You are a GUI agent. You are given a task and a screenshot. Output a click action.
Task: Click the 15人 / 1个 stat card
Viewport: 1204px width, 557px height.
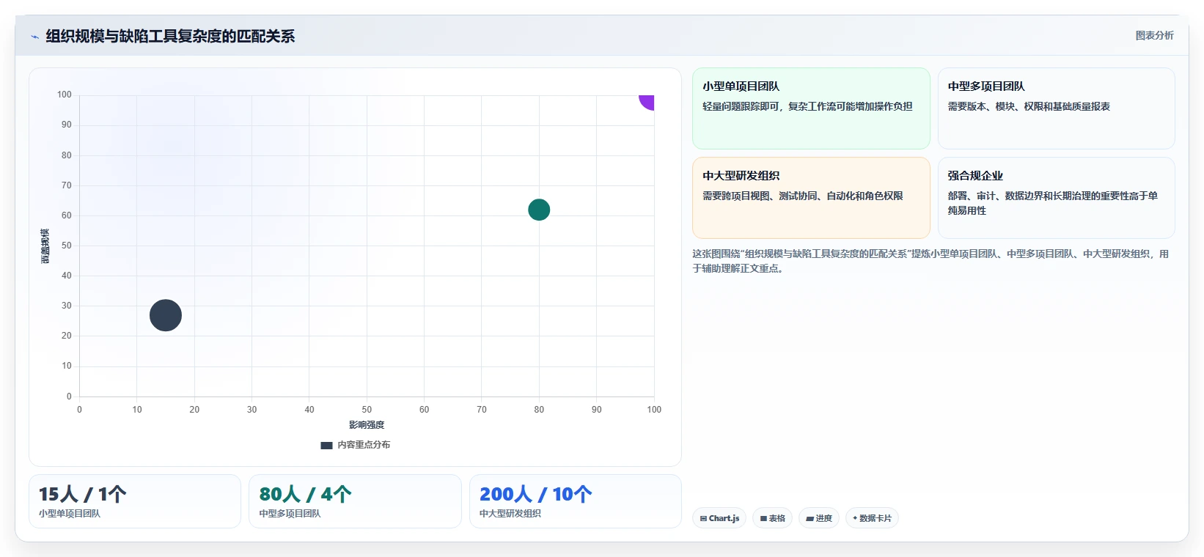point(135,501)
